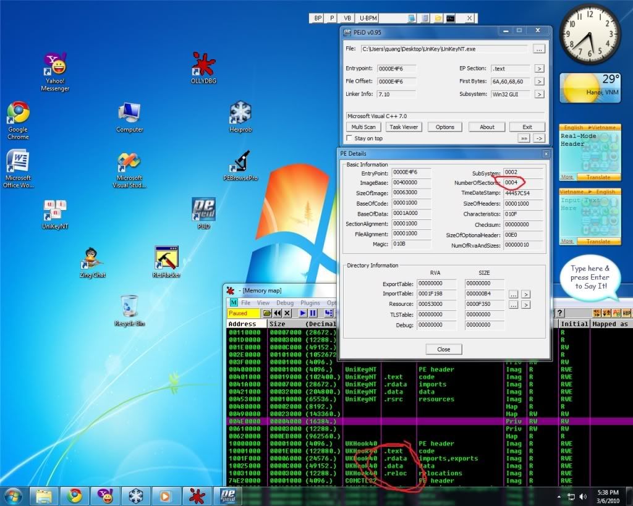This screenshot has width=633, height=506.
Task: Select the 00453000 .rsrc row in Memory map
Action: coord(429,399)
